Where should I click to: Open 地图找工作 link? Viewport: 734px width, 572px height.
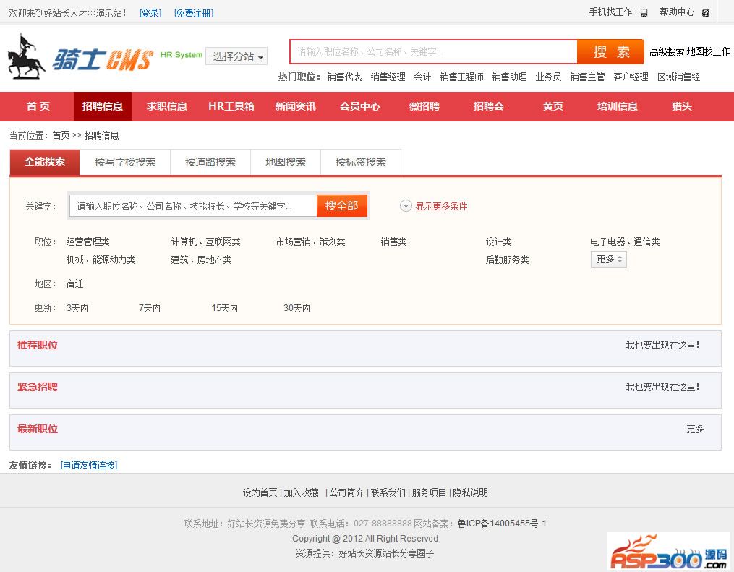pos(708,51)
